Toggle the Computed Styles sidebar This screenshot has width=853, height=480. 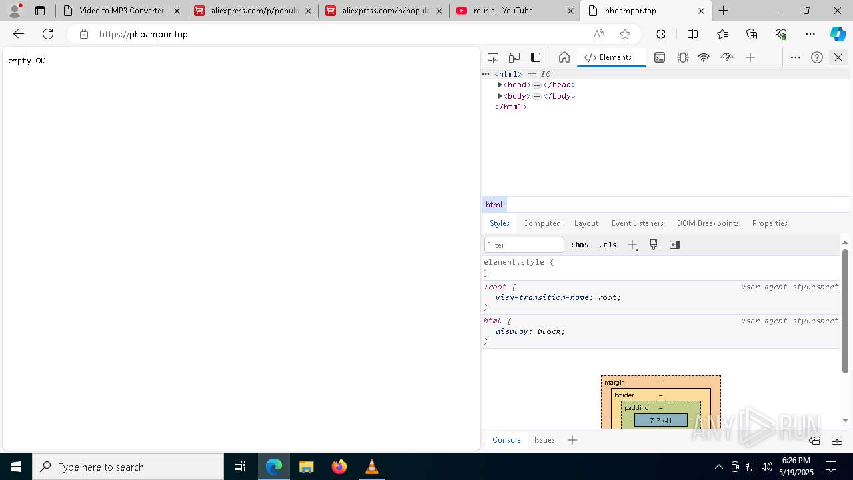pos(675,245)
